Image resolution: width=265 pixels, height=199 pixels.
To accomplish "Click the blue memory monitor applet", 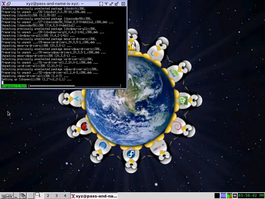I will click(x=223, y=196).
